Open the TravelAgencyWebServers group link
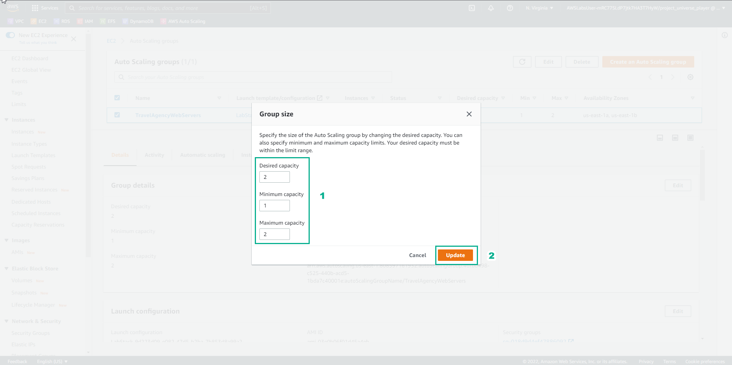The height and width of the screenshot is (365, 732). 168,115
